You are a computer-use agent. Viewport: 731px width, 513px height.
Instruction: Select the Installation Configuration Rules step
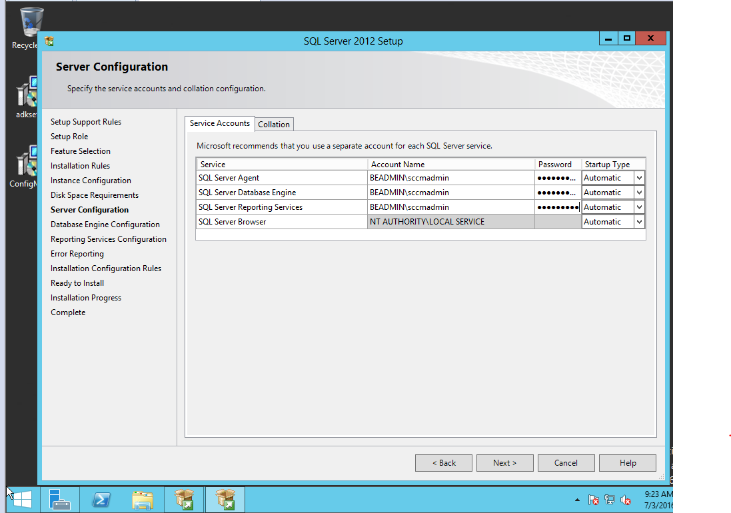[106, 268]
